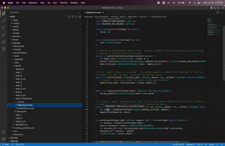Open notifications bell in status bar
225x146 pixels.
(222, 144)
